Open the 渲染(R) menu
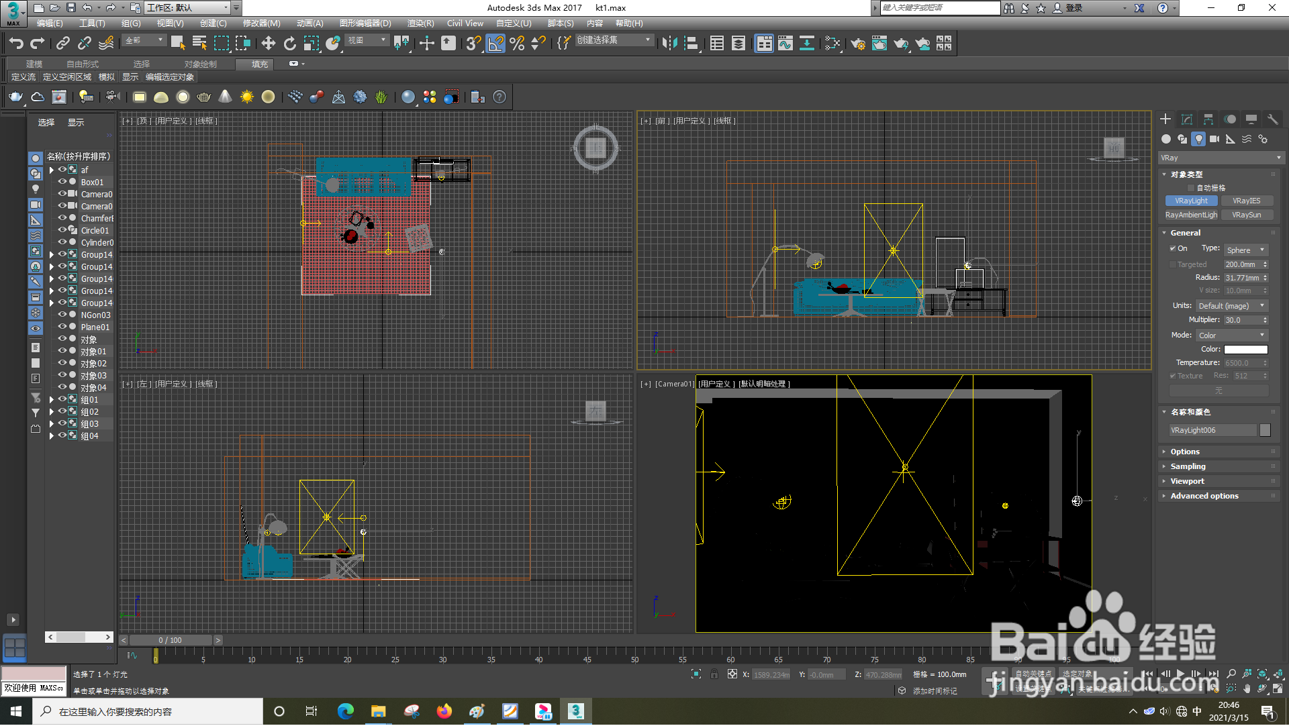Image resolution: width=1289 pixels, height=726 pixels. point(421,23)
